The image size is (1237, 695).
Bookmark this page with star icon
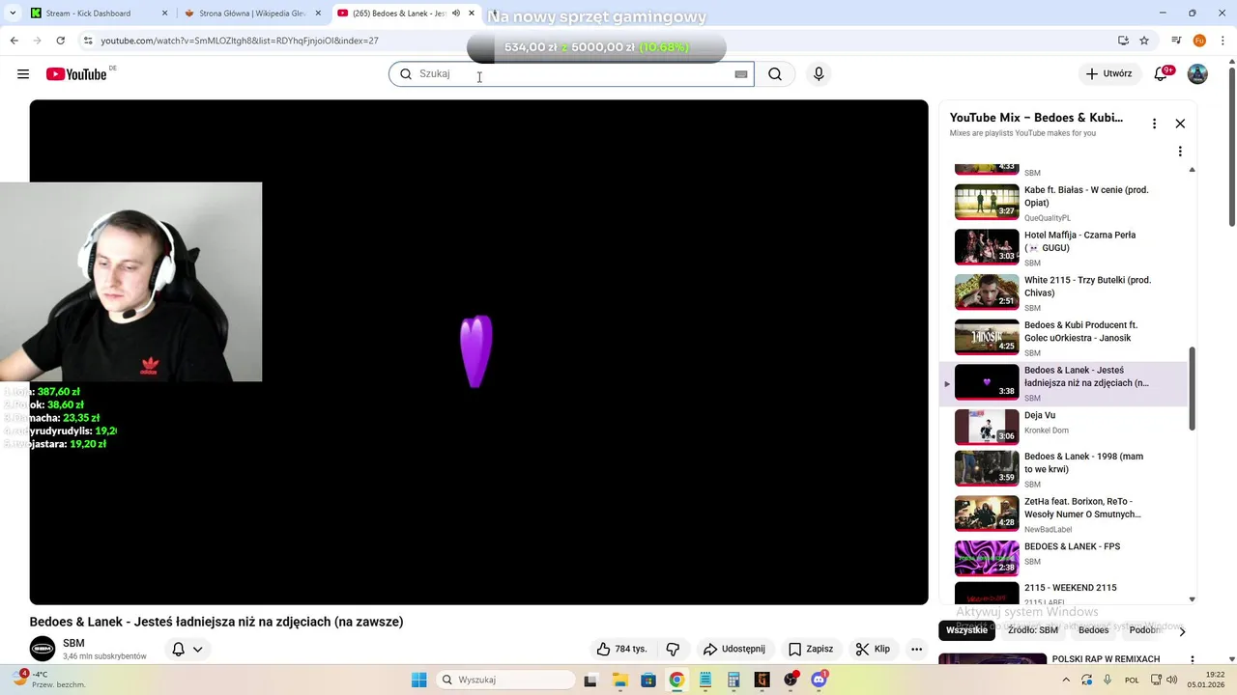click(1144, 41)
